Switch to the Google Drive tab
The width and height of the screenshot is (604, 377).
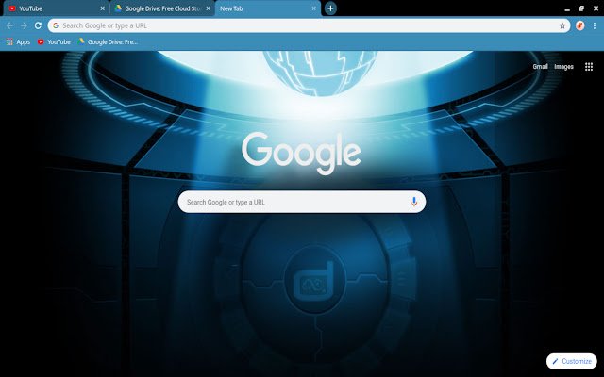(162, 8)
